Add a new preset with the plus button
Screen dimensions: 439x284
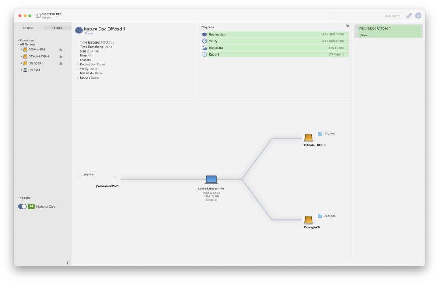67,263
